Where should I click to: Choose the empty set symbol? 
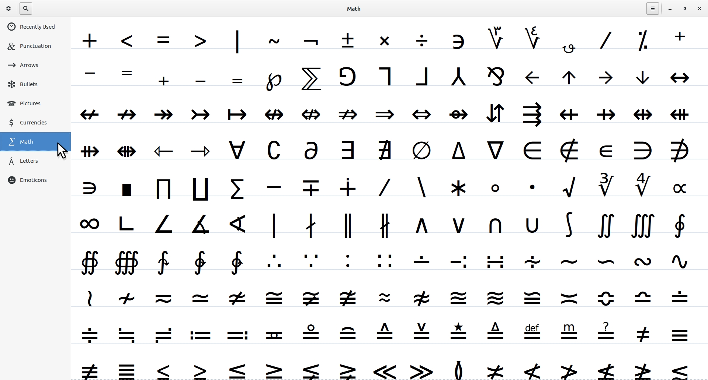click(x=421, y=151)
